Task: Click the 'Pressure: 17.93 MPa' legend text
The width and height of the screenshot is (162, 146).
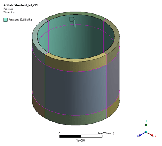Action: (x=20, y=20)
